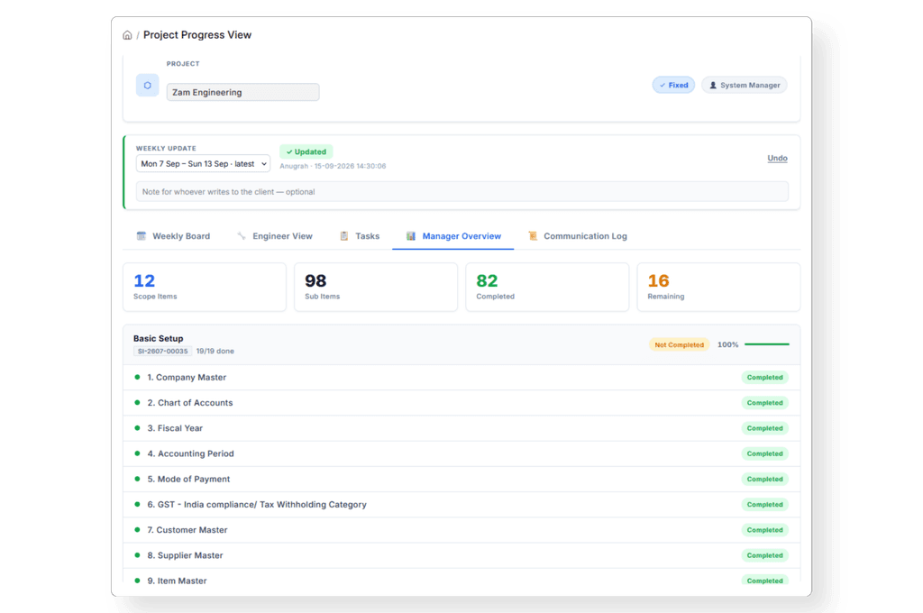The height and width of the screenshot is (613, 923).
Task: Click the Engineer View wrench icon
Action: click(242, 236)
